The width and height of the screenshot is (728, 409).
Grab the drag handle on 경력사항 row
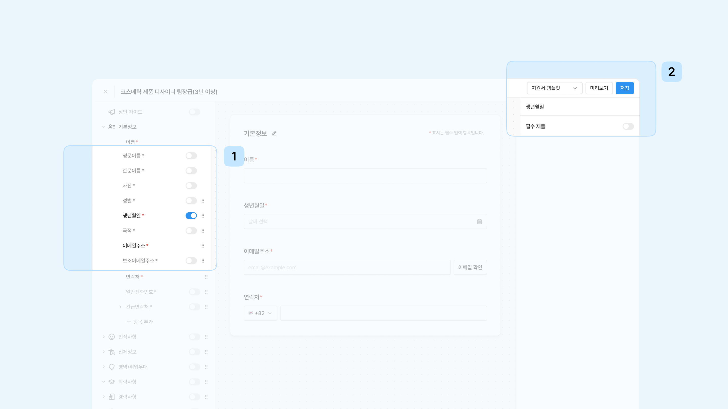pos(206,397)
